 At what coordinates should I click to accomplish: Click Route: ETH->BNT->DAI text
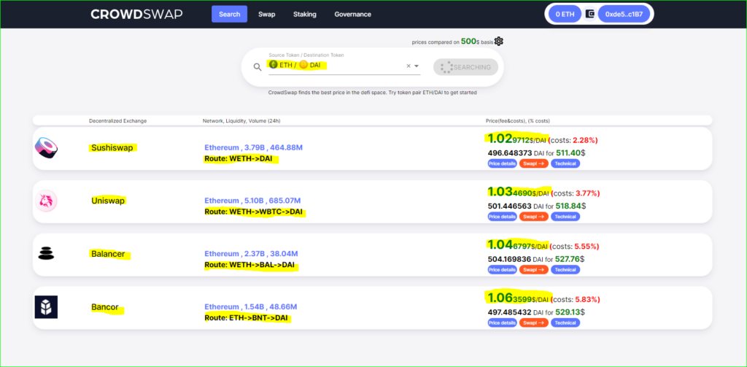coord(247,318)
